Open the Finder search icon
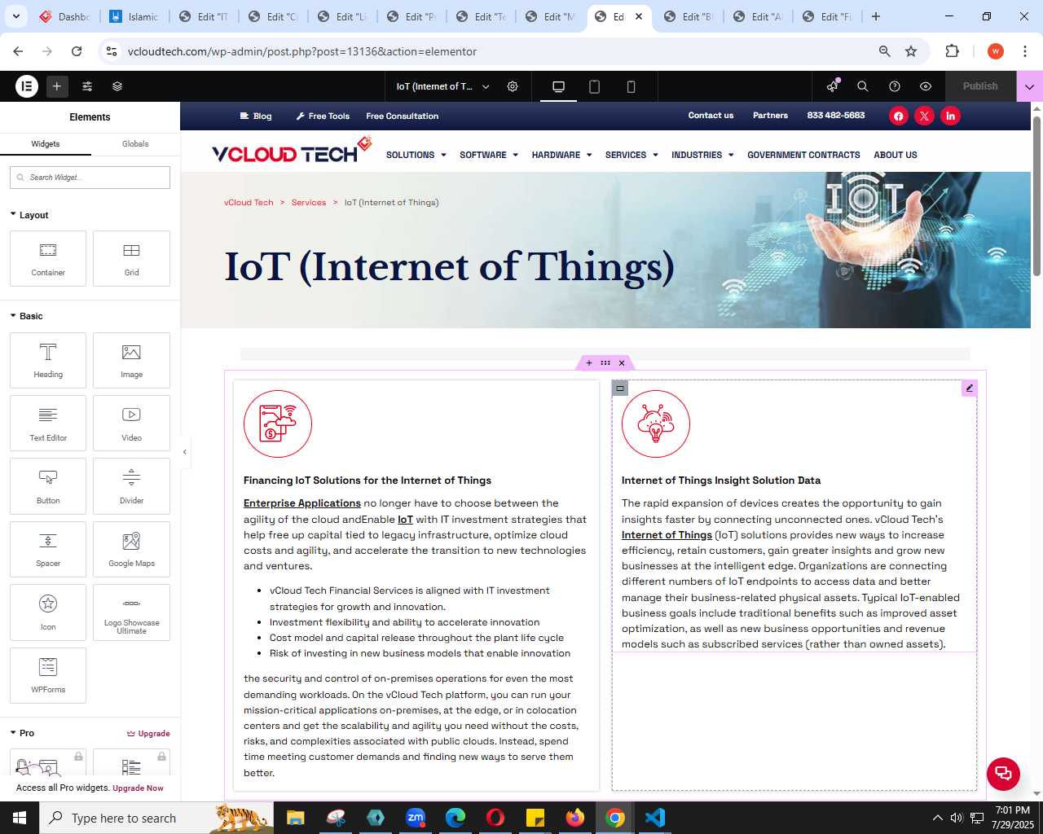 coord(863,86)
